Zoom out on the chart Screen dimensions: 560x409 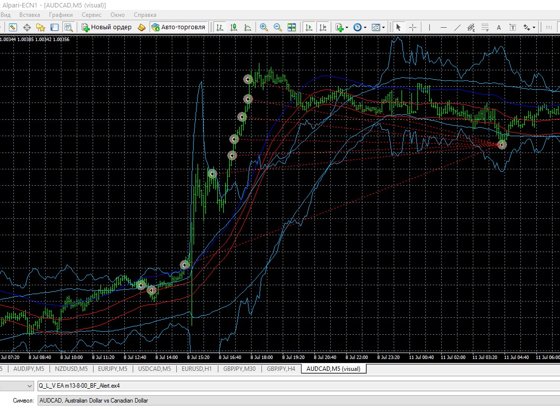click(277, 27)
